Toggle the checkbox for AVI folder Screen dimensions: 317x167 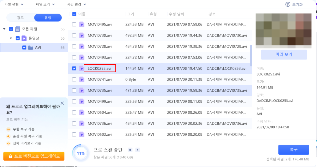[x=24, y=48]
